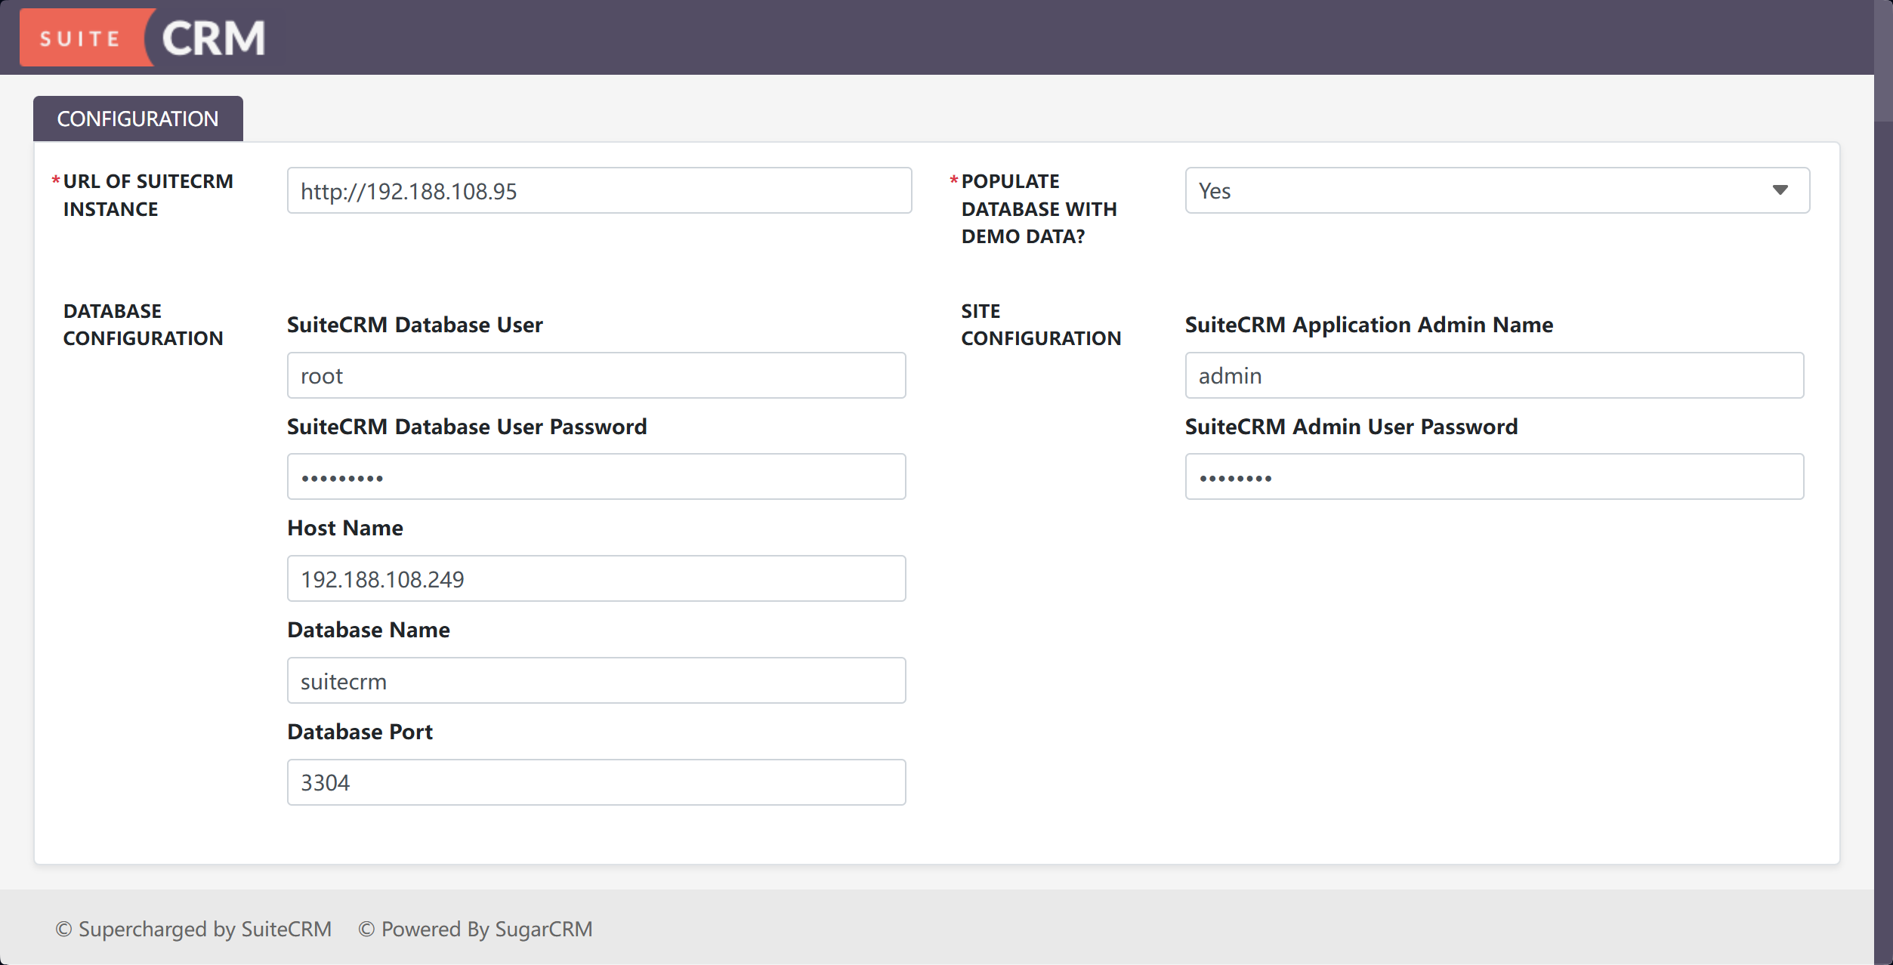Image resolution: width=1893 pixels, height=965 pixels.
Task: Click the SuiteCRM logo in header
Action: coord(143,38)
